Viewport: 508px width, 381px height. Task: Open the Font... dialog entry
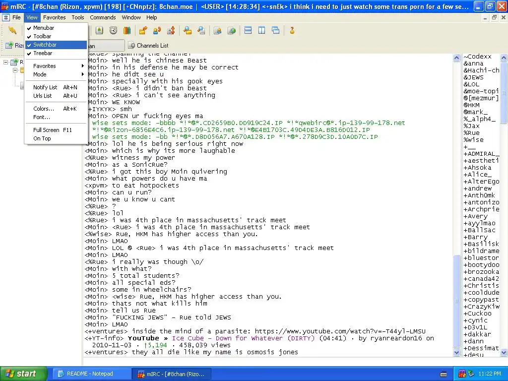tap(56, 117)
